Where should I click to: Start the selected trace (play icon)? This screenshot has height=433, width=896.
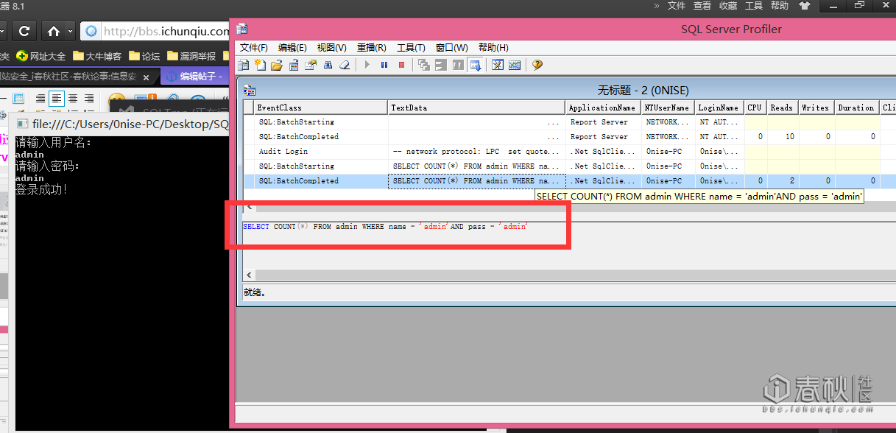(x=367, y=65)
